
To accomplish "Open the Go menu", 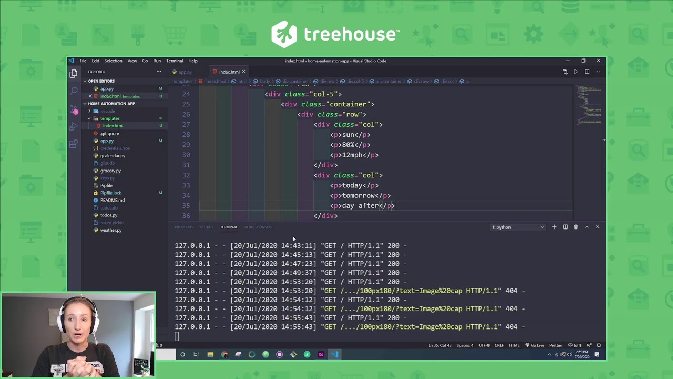I will pyautogui.click(x=145, y=61).
